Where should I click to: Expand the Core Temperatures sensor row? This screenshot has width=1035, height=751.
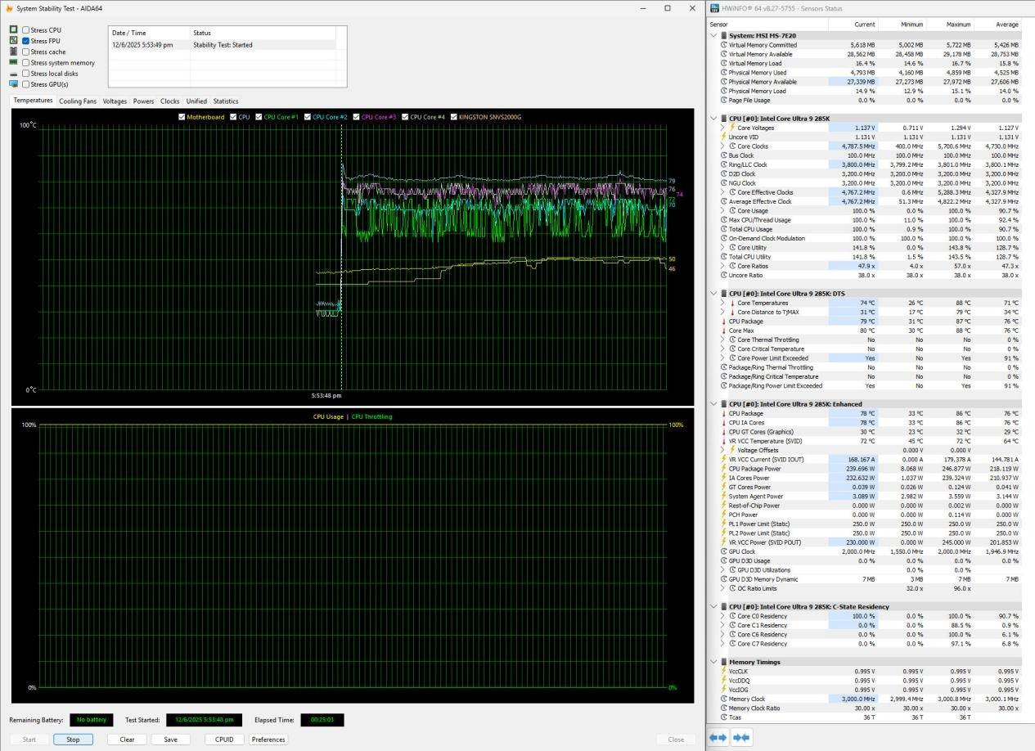pyautogui.click(x=722, y=303)
